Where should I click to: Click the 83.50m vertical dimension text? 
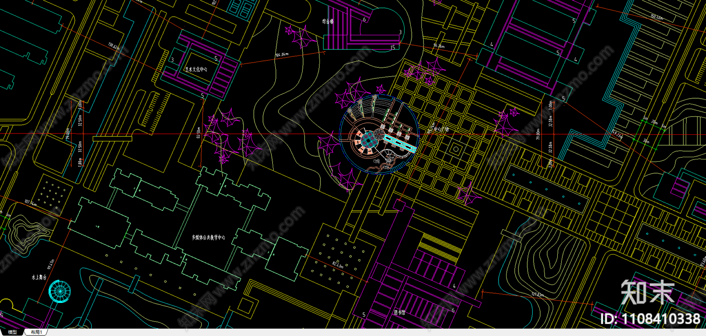click(199, 133)
